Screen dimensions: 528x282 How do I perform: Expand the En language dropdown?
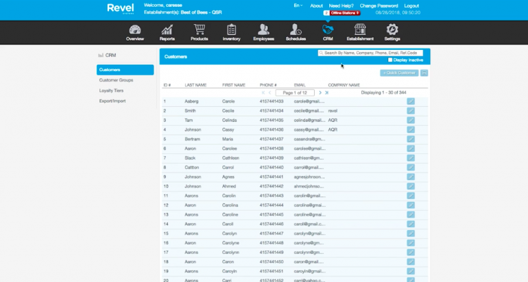point(298,5)
